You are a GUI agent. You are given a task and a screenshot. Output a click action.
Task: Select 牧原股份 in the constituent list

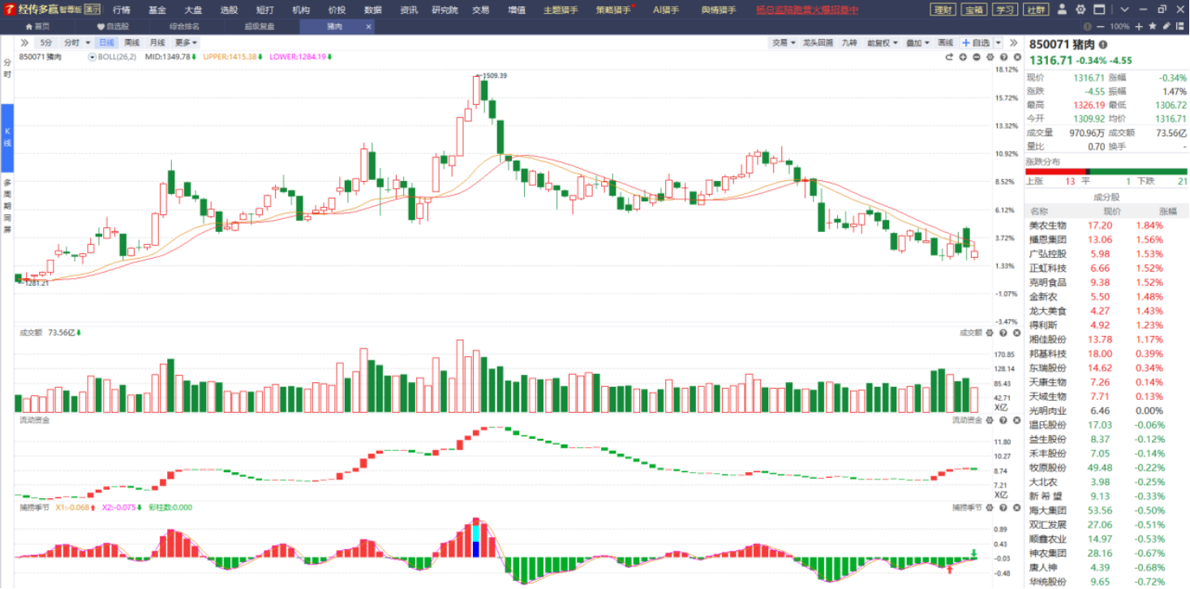(x=1047, y=468)
